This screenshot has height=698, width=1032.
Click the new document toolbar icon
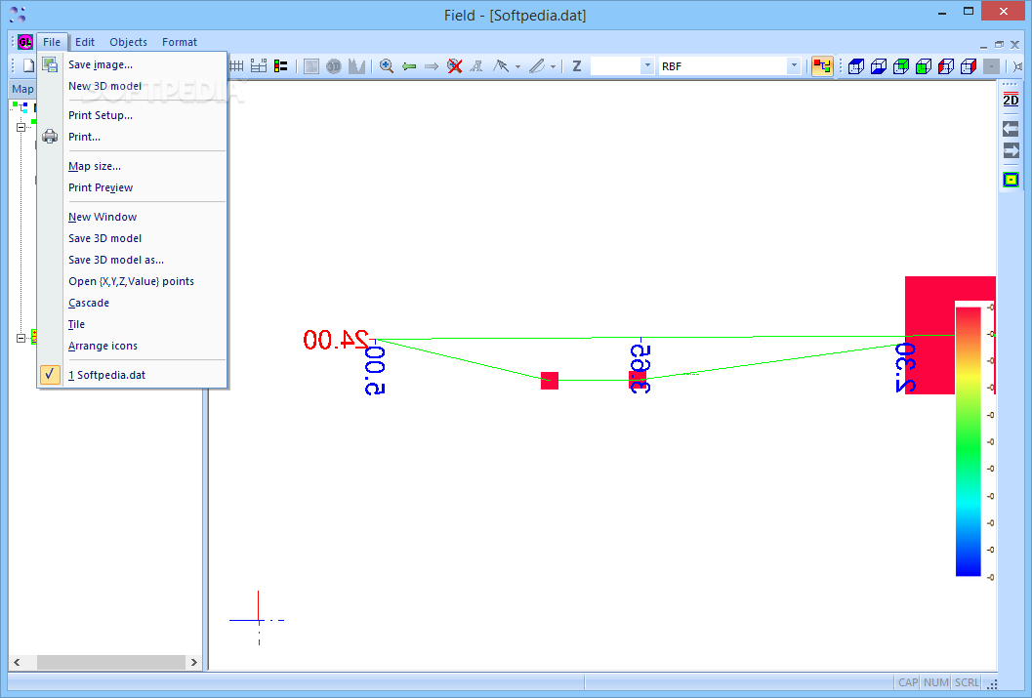[28, 65]
